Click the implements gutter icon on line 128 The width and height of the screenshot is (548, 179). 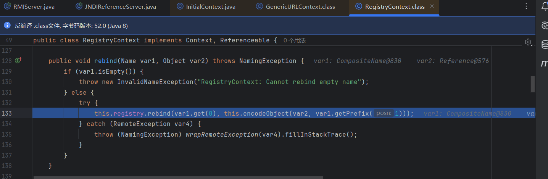pyautogui.click(x=18, y=61)
